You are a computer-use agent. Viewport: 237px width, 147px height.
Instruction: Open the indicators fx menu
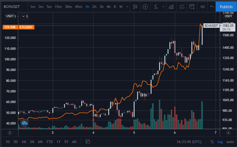tap(155, 7)
